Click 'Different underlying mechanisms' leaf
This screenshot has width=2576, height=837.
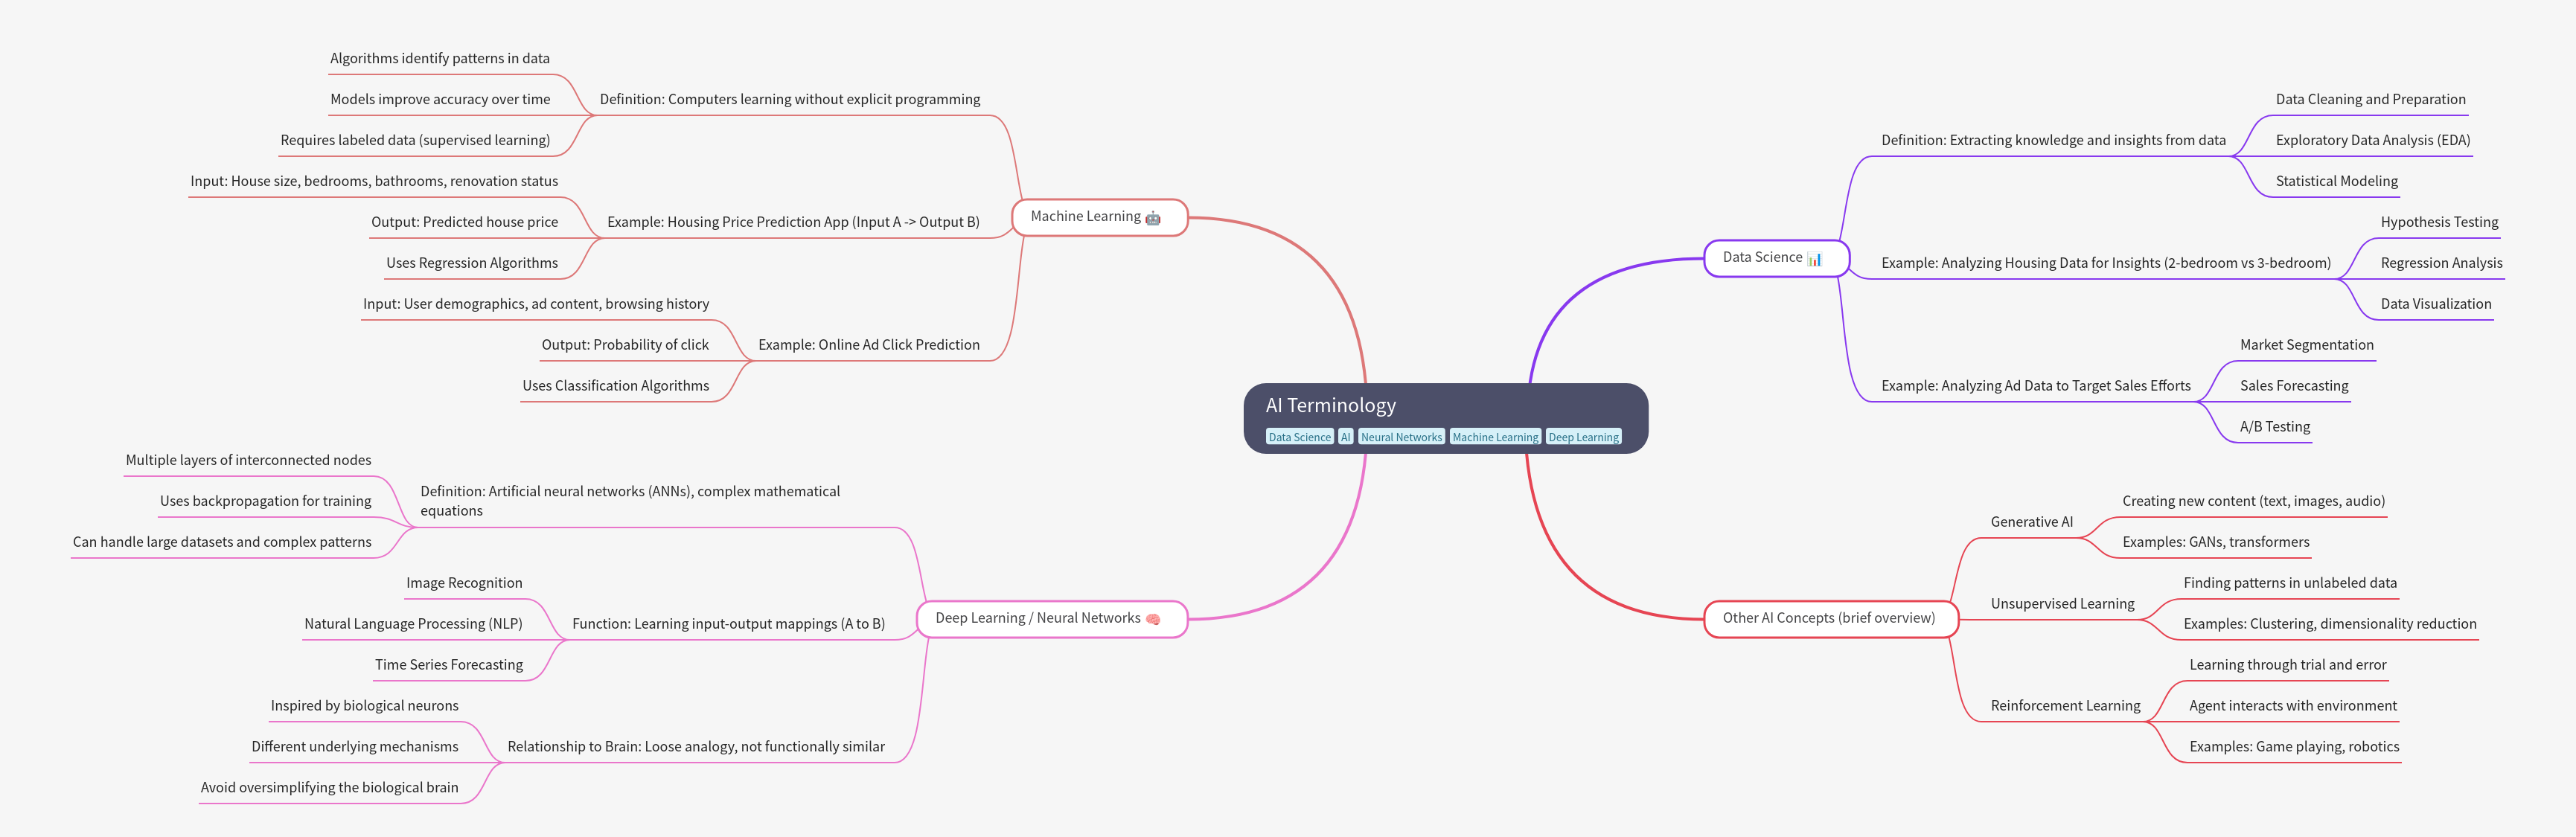[x=355, y=747]
